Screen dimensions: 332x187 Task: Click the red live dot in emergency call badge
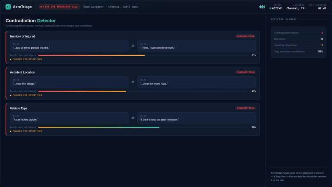point(41,7)
